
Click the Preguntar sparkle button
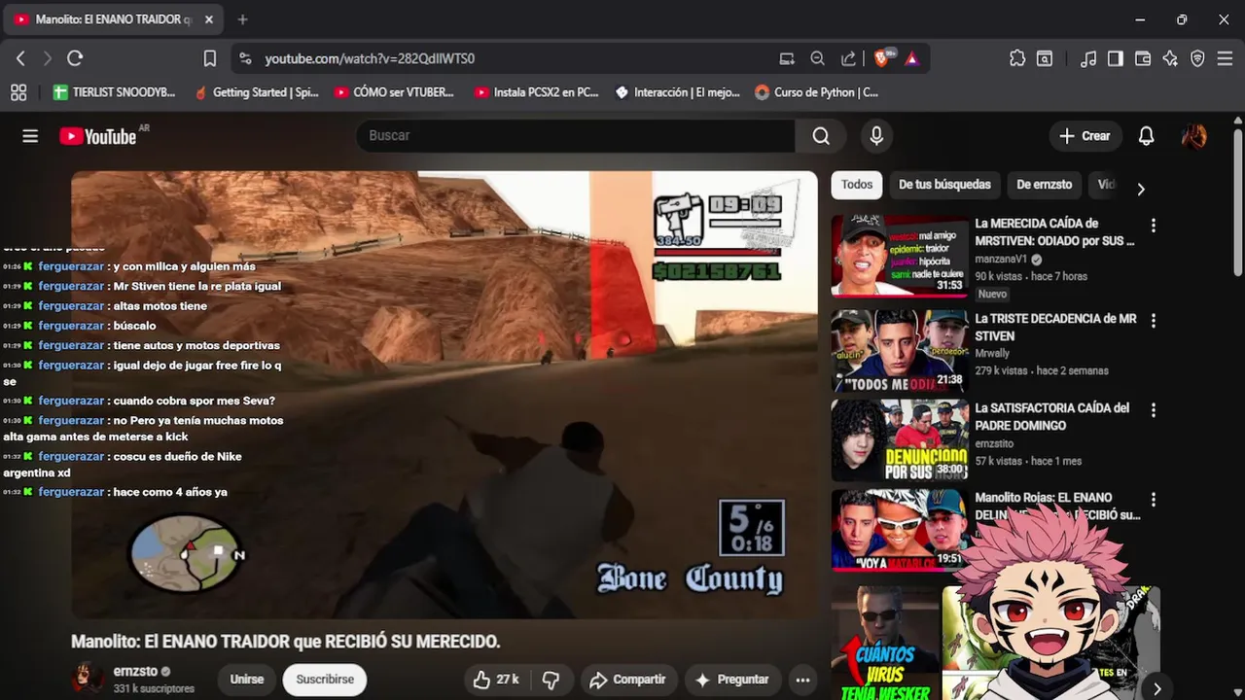pyautogui.click(x=732, y=680)
